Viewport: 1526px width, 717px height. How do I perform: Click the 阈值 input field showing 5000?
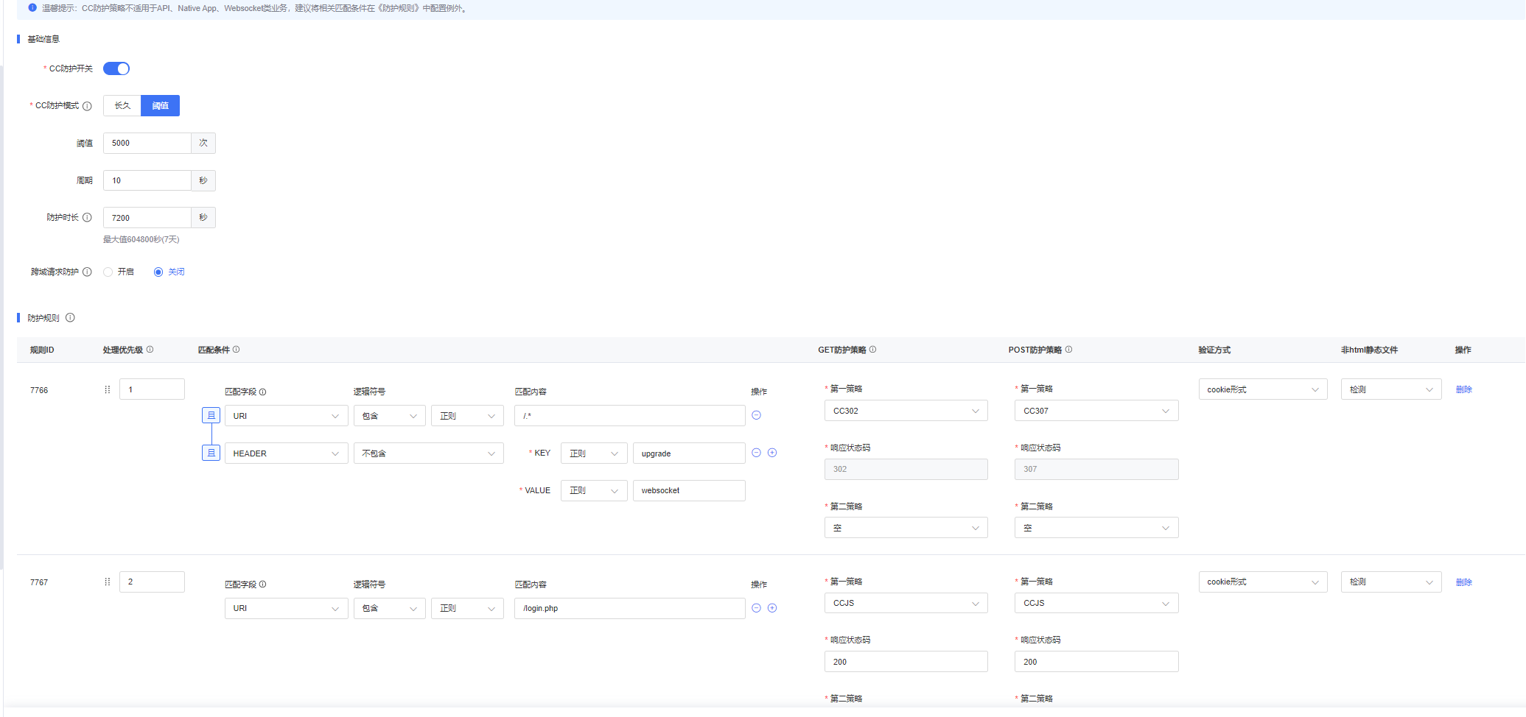[147, 144]
